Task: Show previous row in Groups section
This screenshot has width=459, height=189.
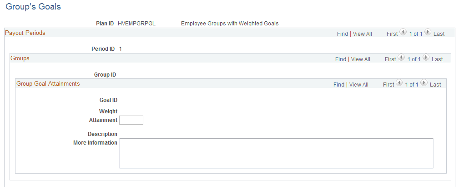Action: click(x=401, y=58)
